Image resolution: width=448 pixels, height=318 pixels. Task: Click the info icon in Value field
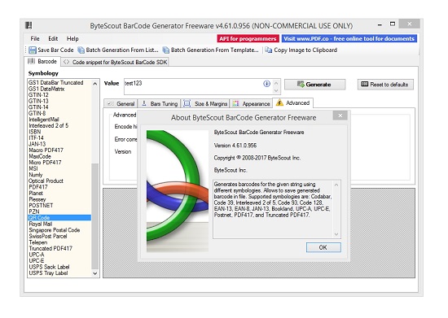click(x=266, y=84)
